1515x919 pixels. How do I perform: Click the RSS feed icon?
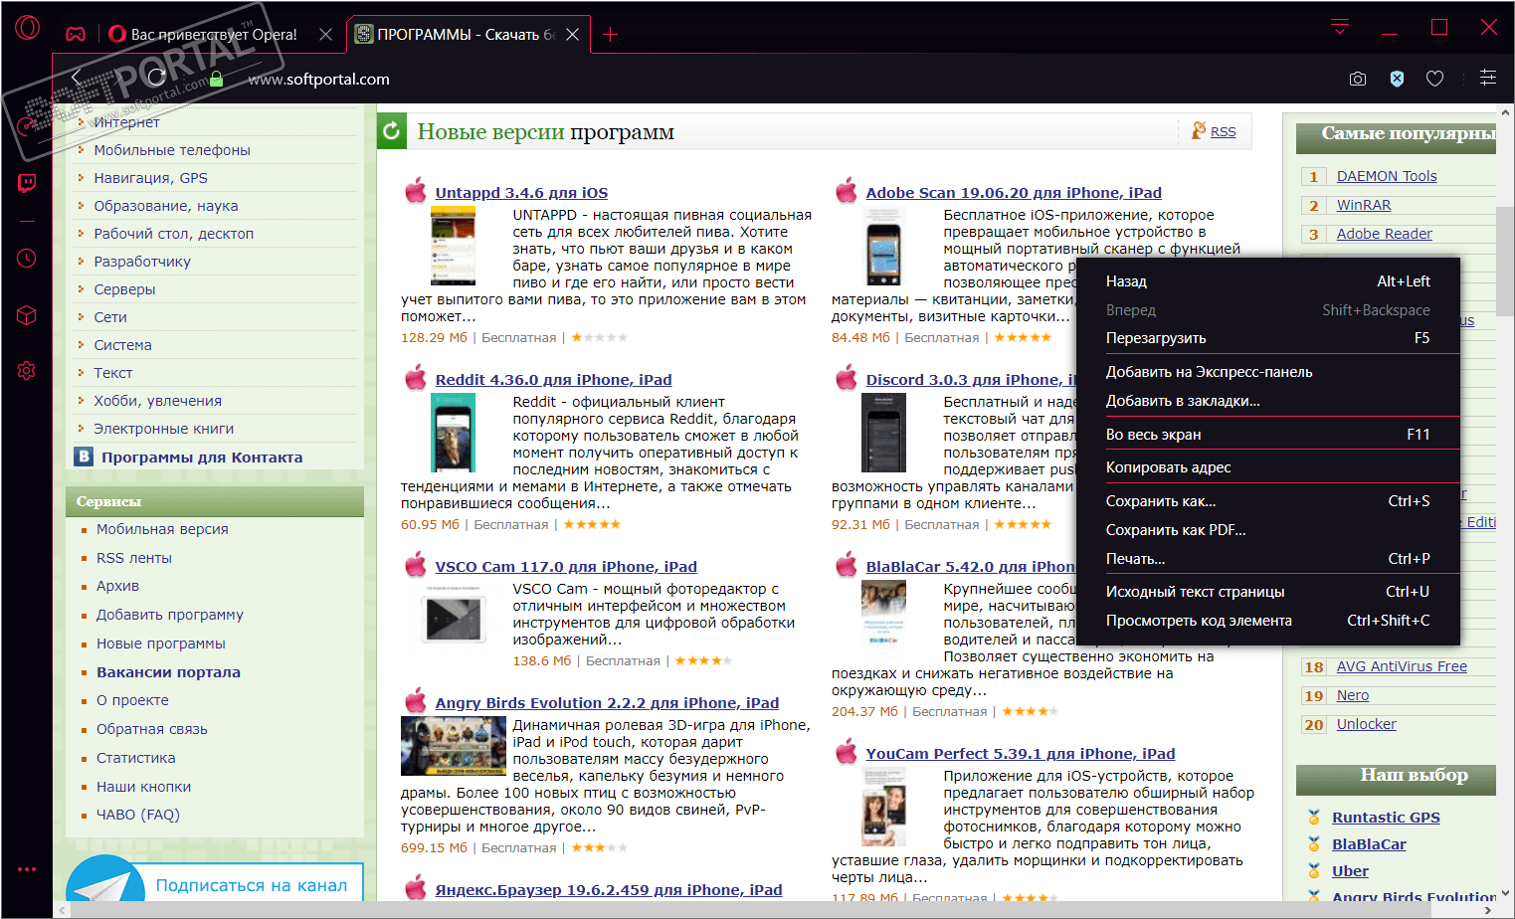coord(1199,130)
